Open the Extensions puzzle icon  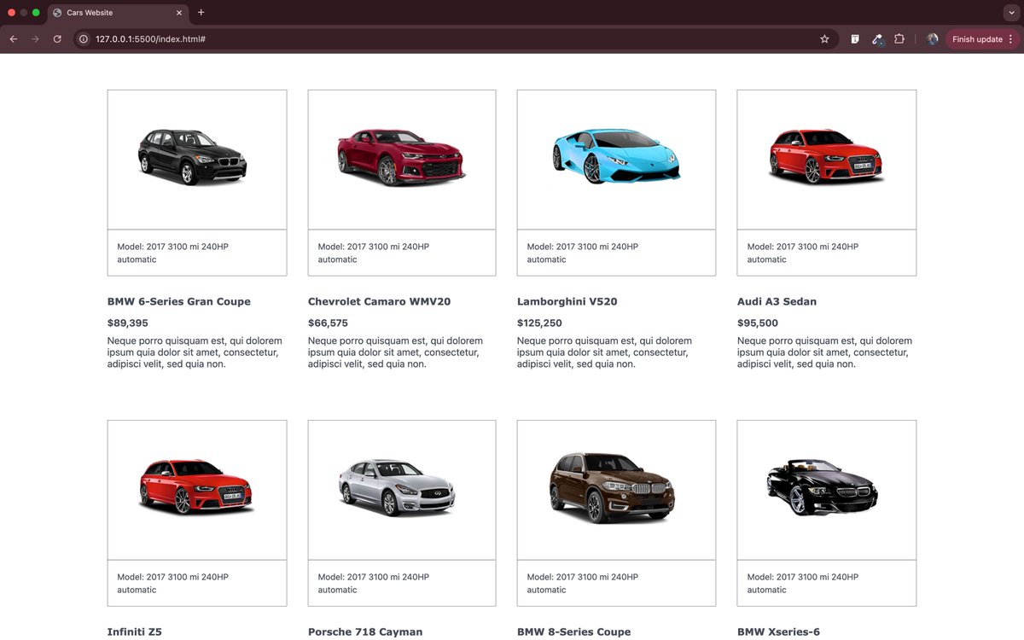pos(899,39)
